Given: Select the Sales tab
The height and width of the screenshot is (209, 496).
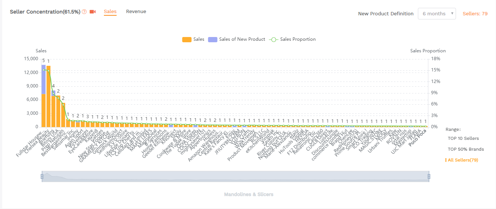Looking at the screenshot, I should 110,12.
